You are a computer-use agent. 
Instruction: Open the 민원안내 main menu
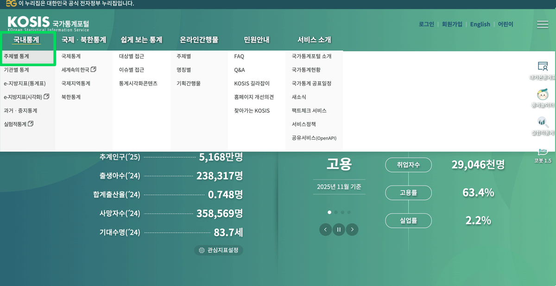(256, 40)
